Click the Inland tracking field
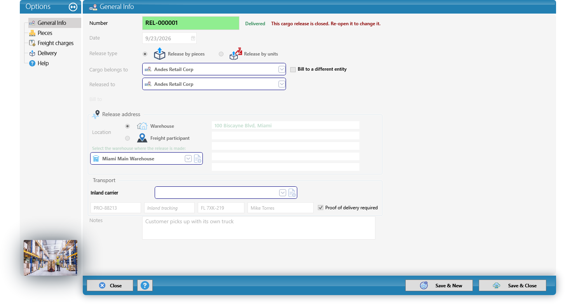 tap(169, 208)
